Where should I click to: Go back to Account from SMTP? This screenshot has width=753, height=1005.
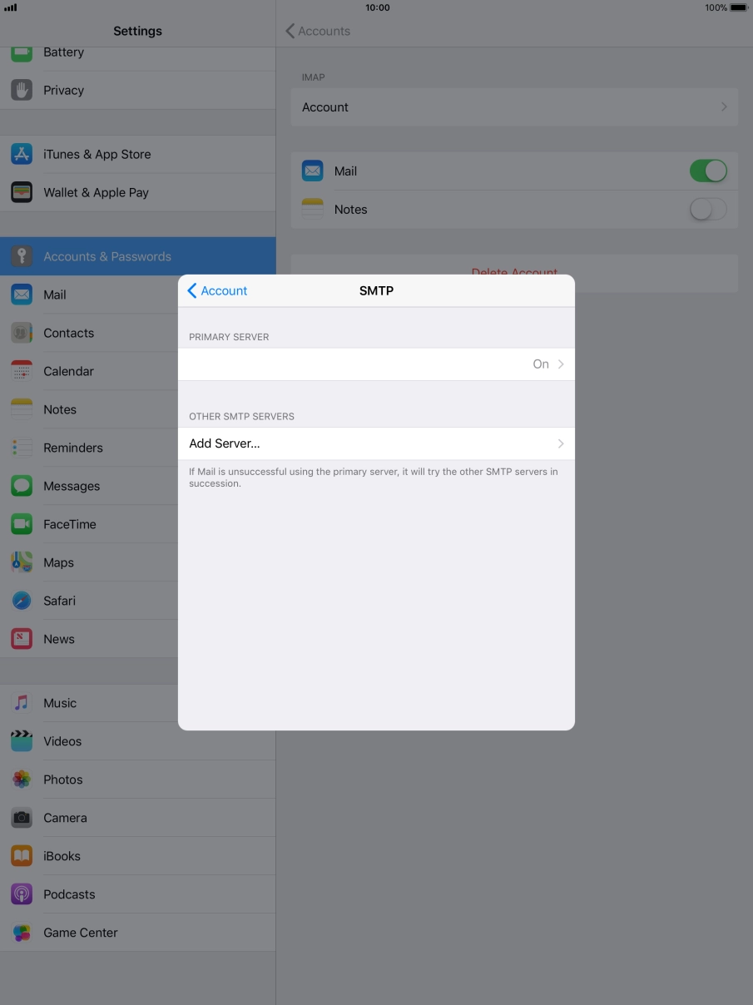point(217,290)
